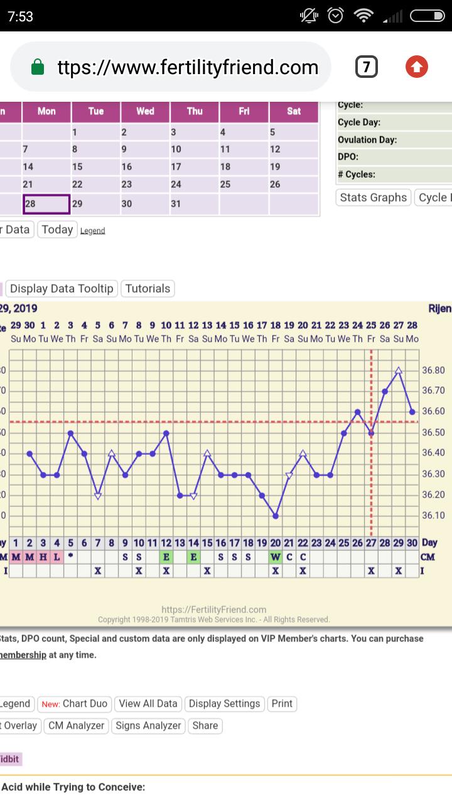The width and height of the screenshot is (452, 804).
Task: Open the tab switcher showing 7 tabs
Action: [367, 67]
